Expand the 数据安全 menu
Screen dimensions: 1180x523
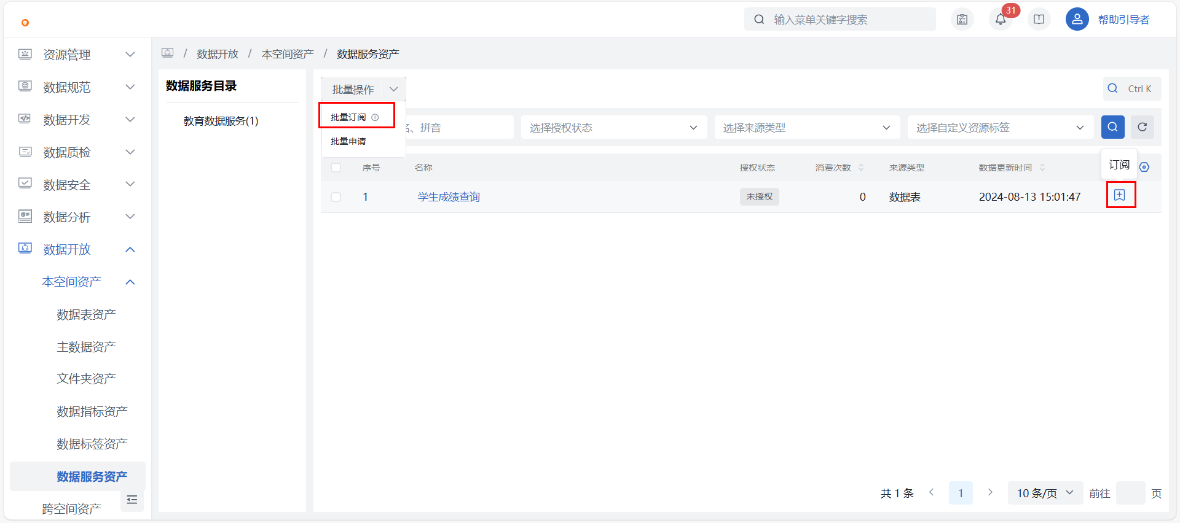(130, 184)
